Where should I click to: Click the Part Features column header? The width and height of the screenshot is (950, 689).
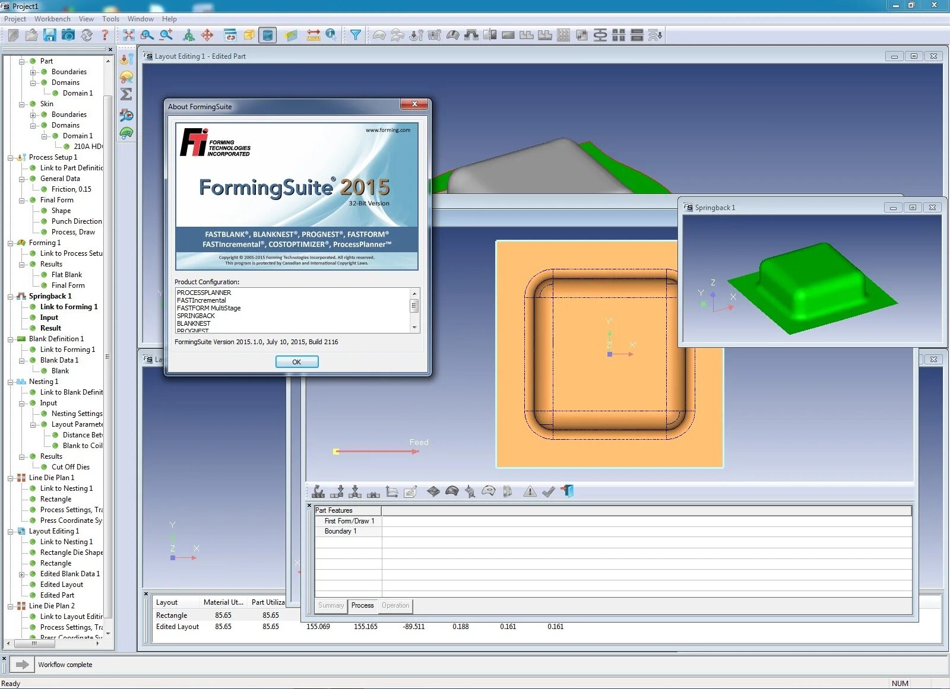tap(348, 510)
